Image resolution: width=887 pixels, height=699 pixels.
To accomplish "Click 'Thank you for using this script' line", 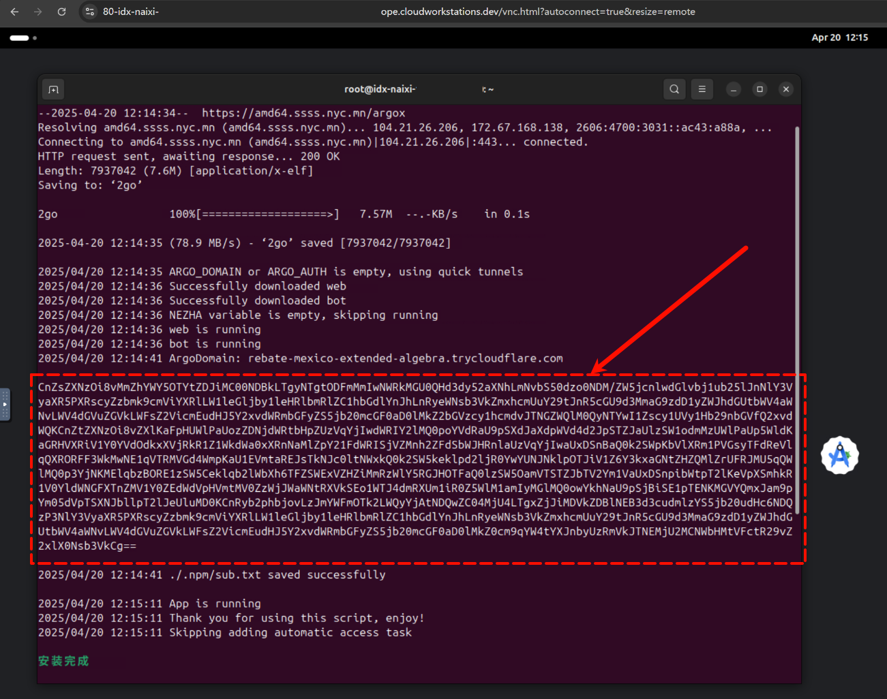I will tap(231, 618).
